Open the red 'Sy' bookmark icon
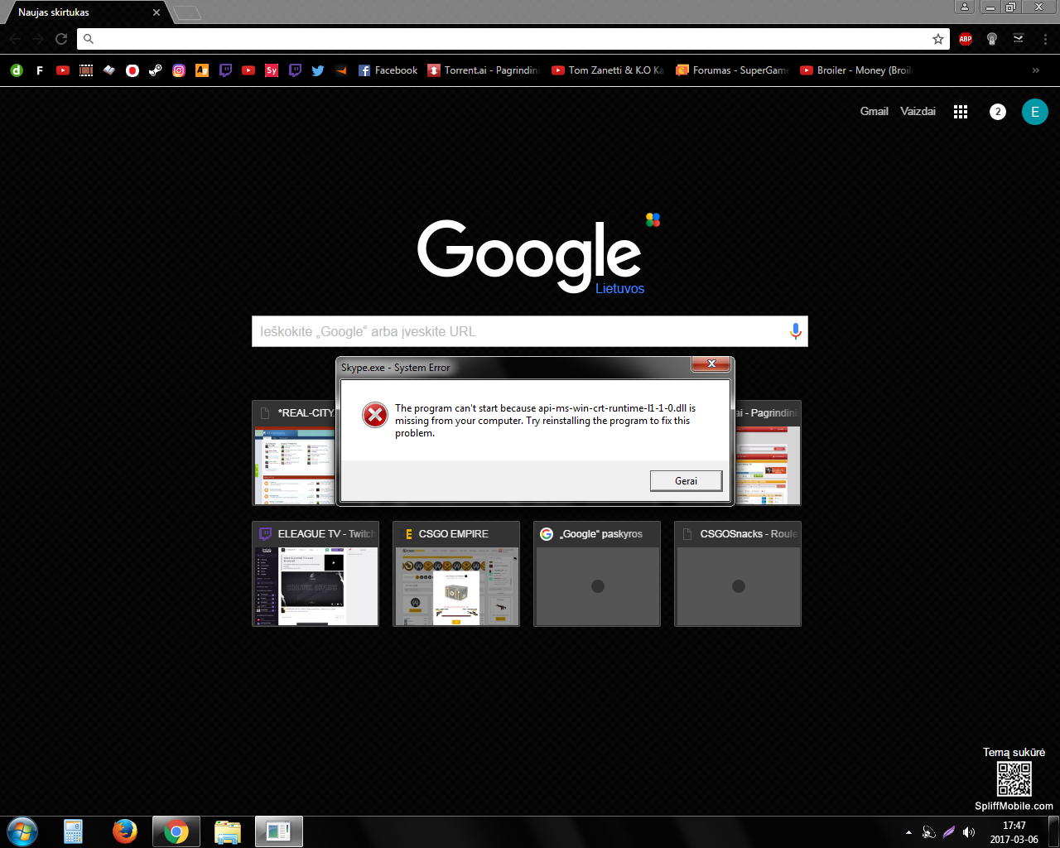Screen dimensions: 1060x848 (x=272, y=70)
